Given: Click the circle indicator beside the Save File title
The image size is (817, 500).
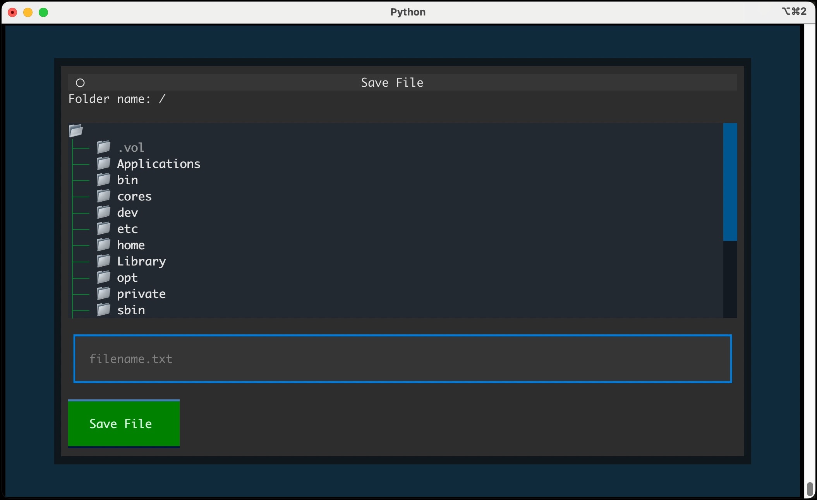Looking at the screenshot, I should 80,82.
